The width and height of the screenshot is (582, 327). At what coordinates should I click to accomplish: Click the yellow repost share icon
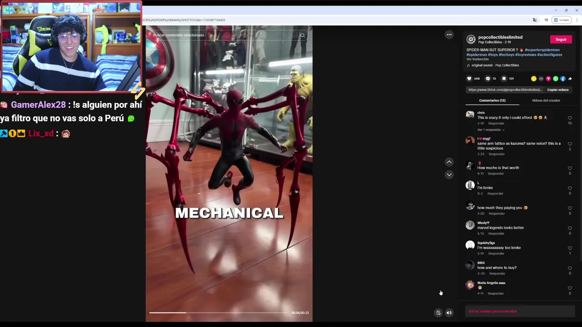[534, 79]
